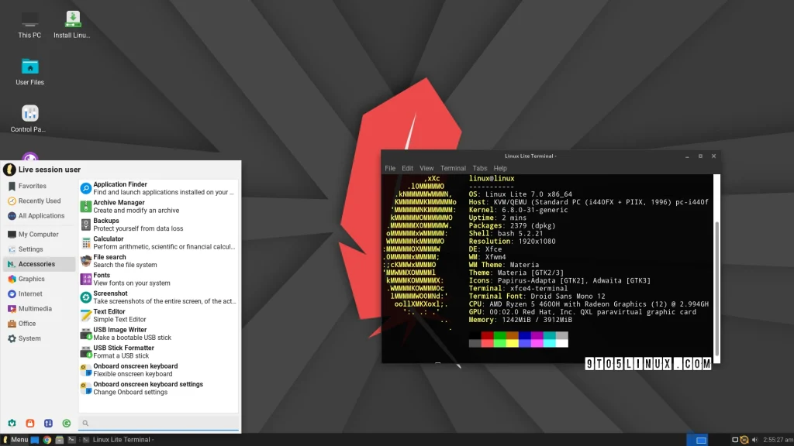Click the red color block in terminal
Viewport: 794px width, 446px height.
coord(487,336)
